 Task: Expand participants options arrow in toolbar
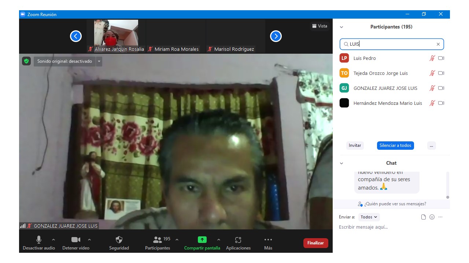click(177, 240)
